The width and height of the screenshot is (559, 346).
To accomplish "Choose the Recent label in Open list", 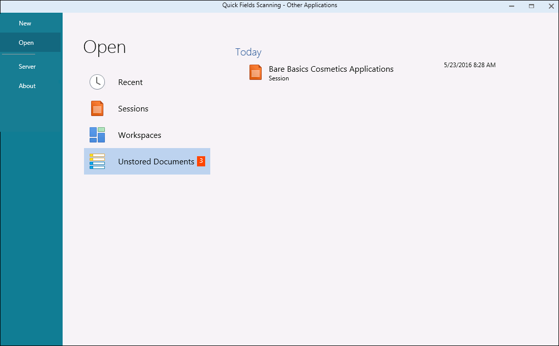I will pyautogui.click(x=130, y=82).
